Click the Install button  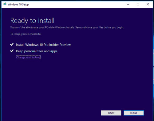click(134, 113)
